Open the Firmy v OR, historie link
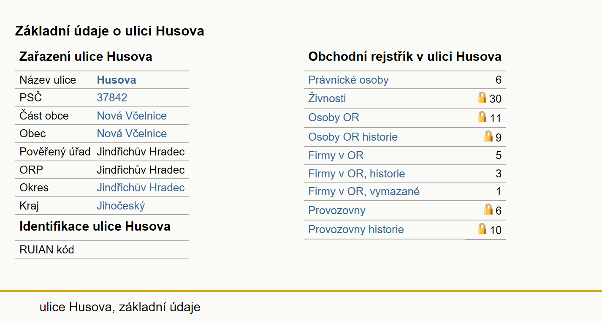 357,174
